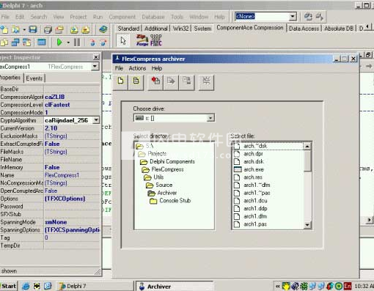Open the Delphi File menu
Viewport: 374px width, 291px height.
pos(5,17)
